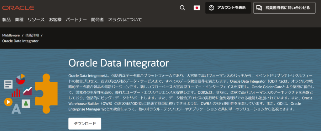Open the 開発者 menu
The image size is (321, 131).
tap(97, 20)
